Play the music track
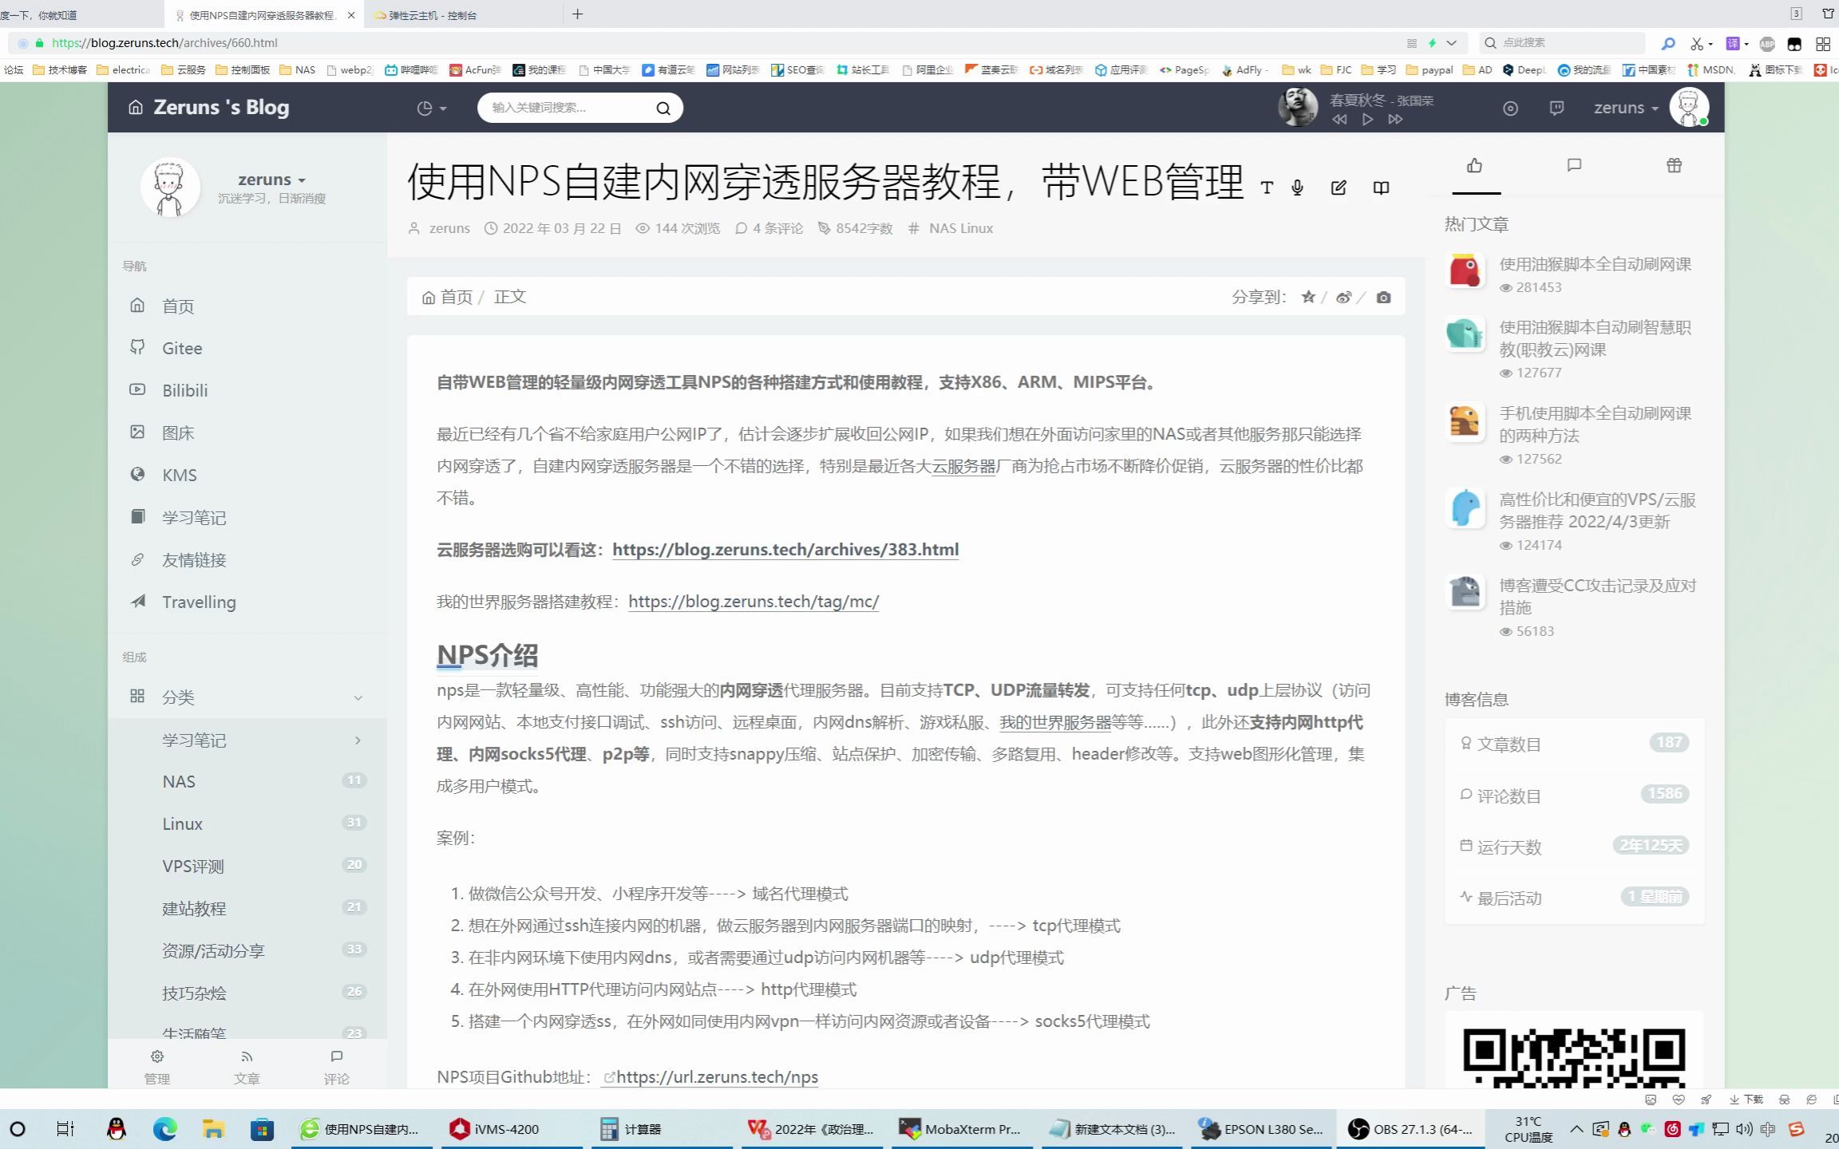The image size is (1839, 1149). point(1367,119)
